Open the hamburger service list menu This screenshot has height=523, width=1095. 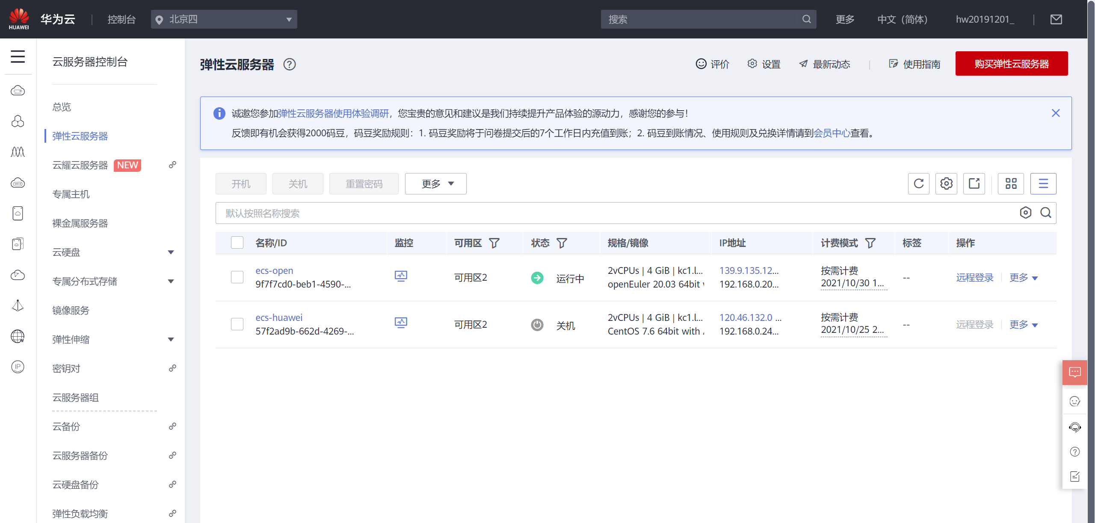(18, 56)
